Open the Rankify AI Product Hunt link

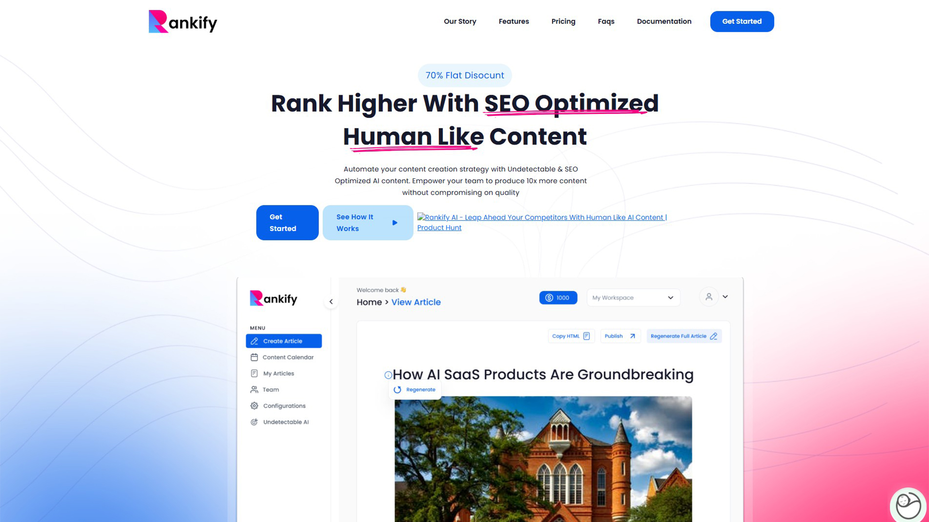coord(542,222)
